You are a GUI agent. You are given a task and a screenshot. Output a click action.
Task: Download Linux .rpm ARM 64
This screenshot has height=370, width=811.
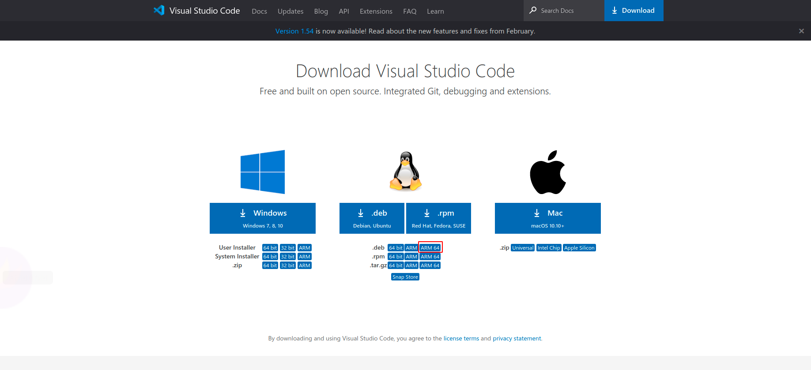coord(430,257)
